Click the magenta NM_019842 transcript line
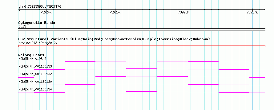Viewport: 274px width, 110px height. tap(142, 61)
